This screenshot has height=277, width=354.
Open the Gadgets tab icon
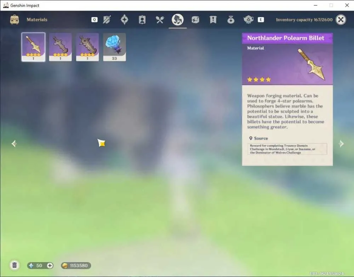coord(195,20)
